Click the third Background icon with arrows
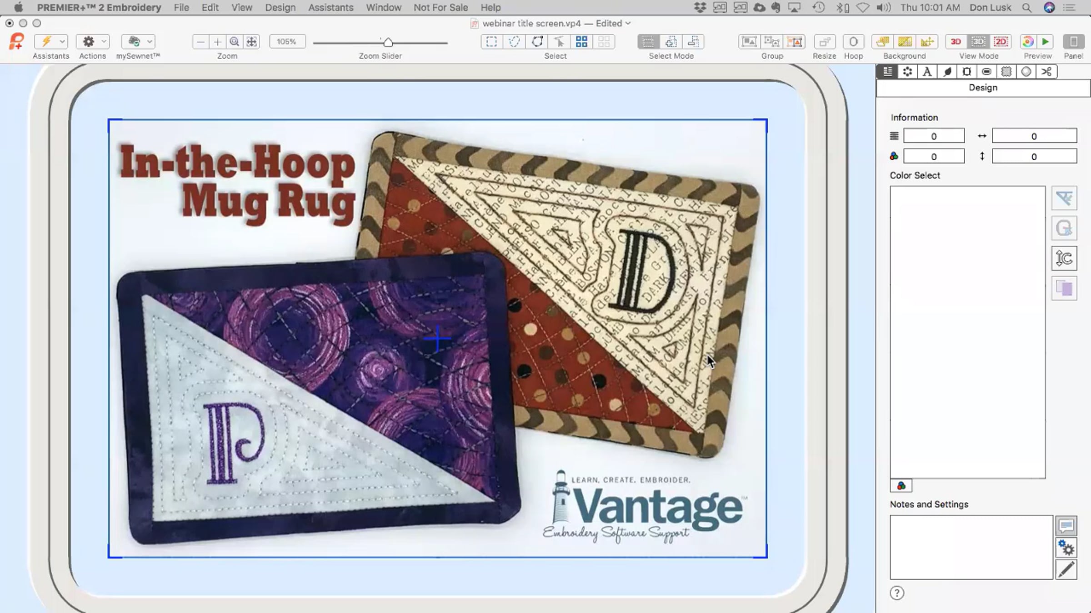Image resolution: width=1091 pixels, height=613 pixels. pos(927,42)
